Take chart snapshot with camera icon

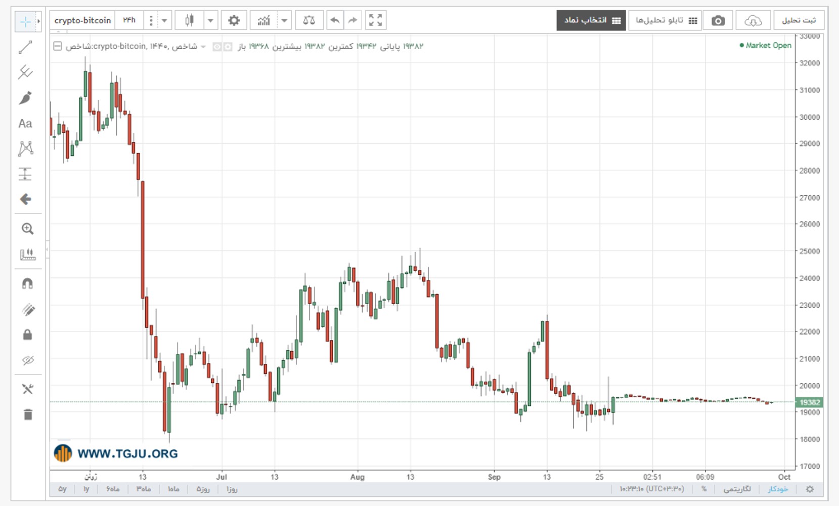click(718, 21)
